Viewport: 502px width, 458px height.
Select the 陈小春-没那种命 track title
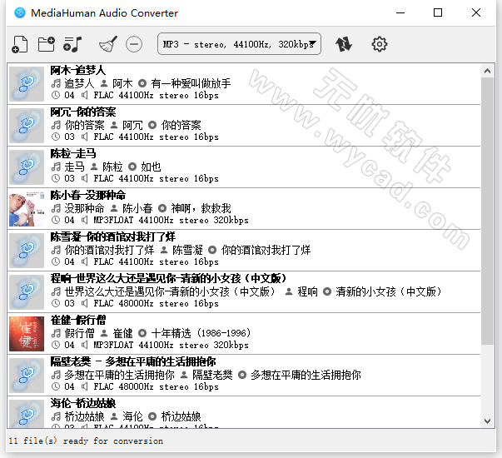click(87, 195)
